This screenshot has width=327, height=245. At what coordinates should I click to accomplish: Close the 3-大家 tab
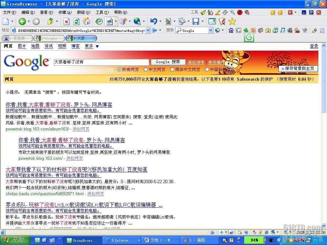tap(94, 38)
